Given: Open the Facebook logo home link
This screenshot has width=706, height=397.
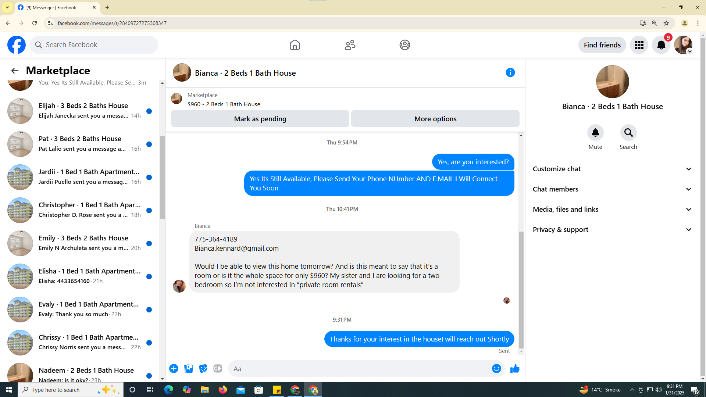Looking at the screenshot, I should (x=17, y=45).
